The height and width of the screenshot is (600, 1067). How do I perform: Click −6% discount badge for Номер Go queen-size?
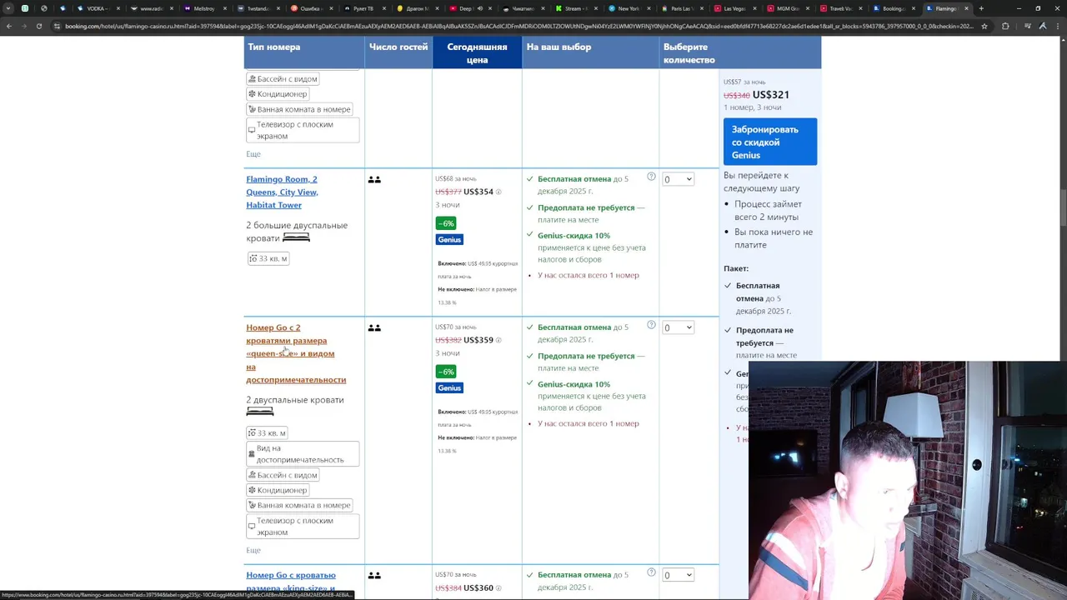click(x=446, y=372)
